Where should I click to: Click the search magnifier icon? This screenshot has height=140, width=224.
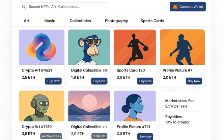coord(24,7)
